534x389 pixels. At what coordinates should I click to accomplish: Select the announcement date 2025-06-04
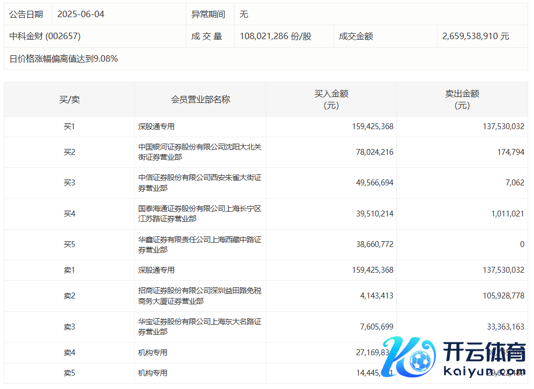[x=81, y=14]
